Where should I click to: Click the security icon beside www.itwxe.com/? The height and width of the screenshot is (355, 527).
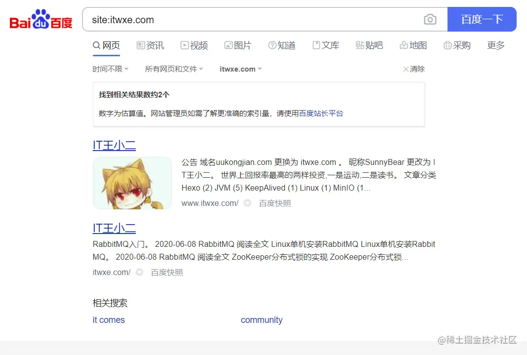point(247,203)
